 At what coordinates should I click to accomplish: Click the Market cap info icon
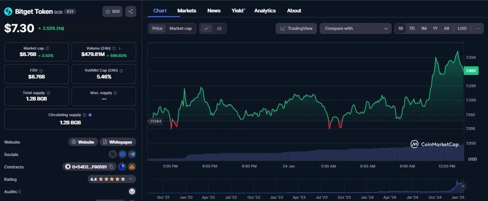pyautogui.click(x=47, y=48)
